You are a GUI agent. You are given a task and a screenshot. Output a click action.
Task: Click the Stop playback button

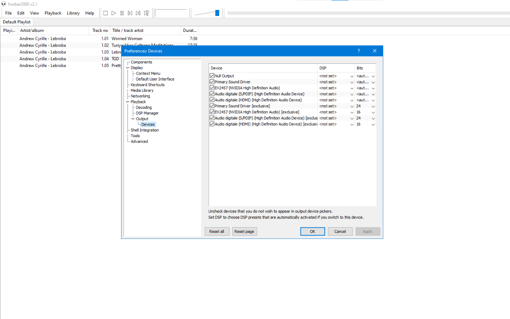pyautogui.click(x=106, y=13)
